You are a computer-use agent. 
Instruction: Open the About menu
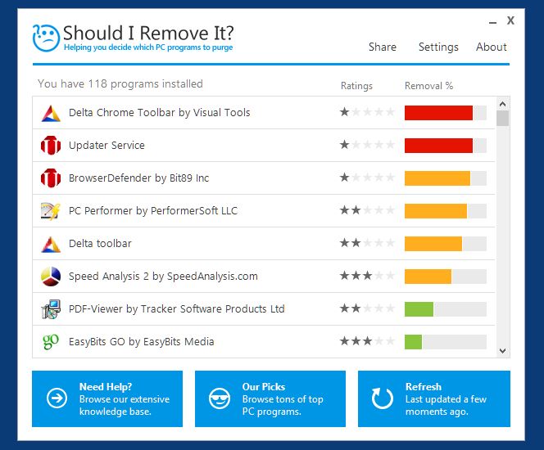pos(492,47)
